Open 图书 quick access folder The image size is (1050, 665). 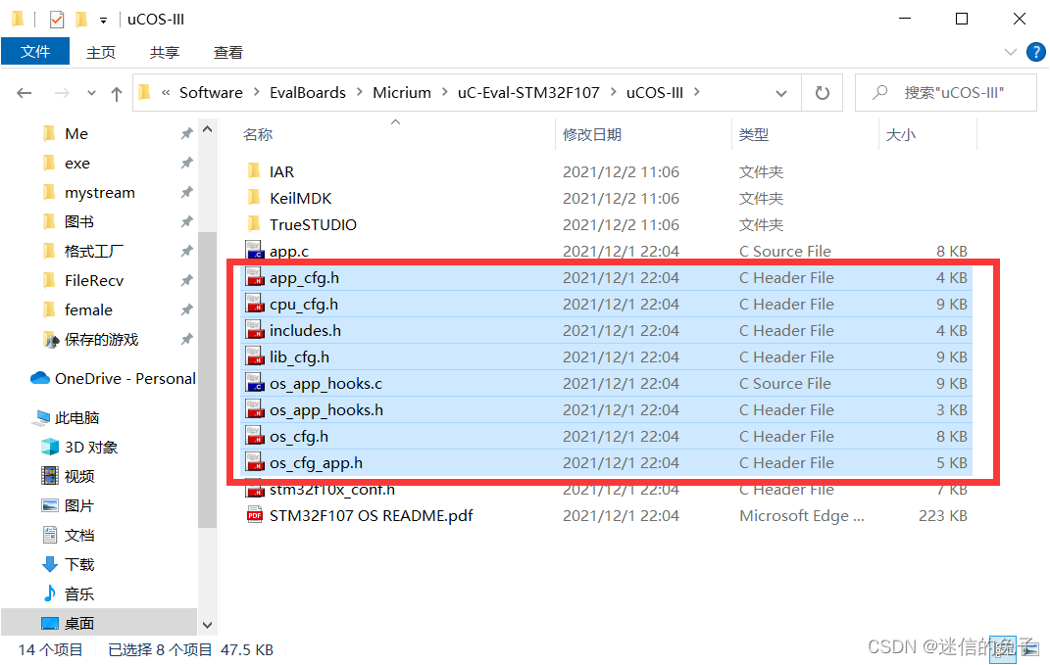click(x=79, y=222)
